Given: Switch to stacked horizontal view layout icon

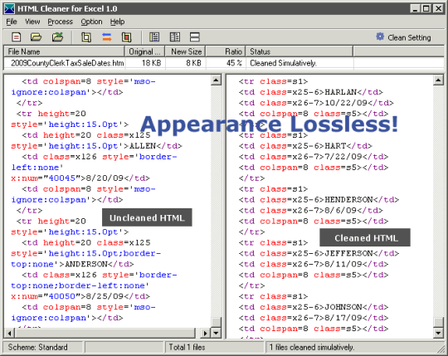Looking at the screenshot, I should tap(195, 37).
